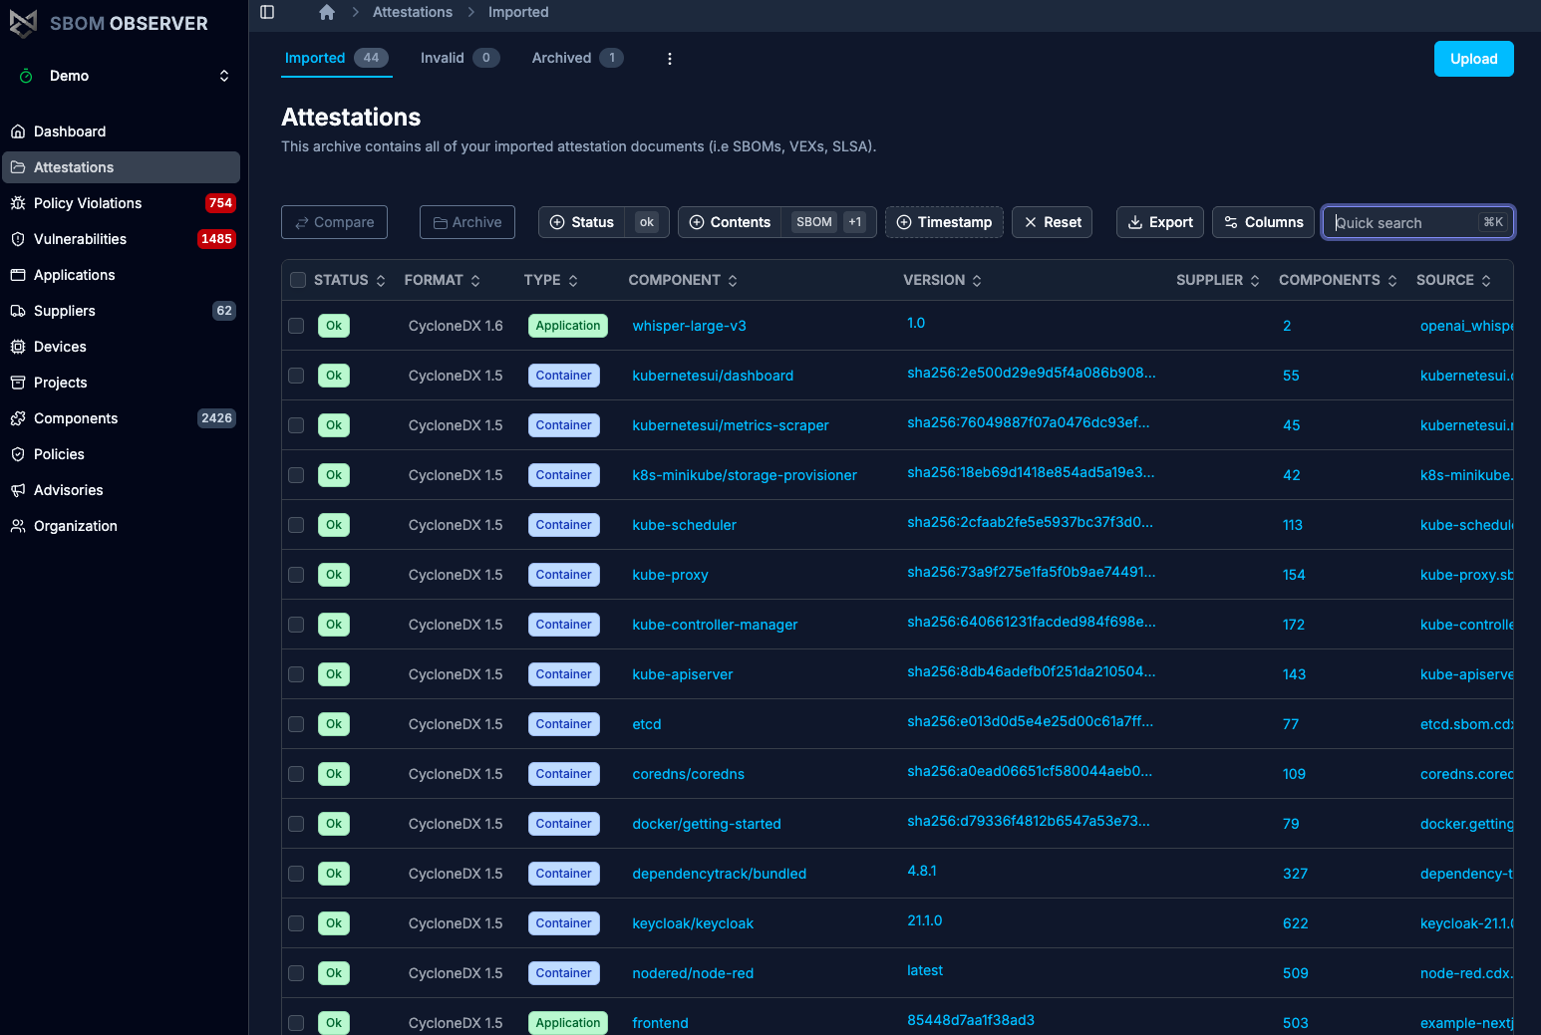Sort table by VERSION column

(x=943, y=280)
